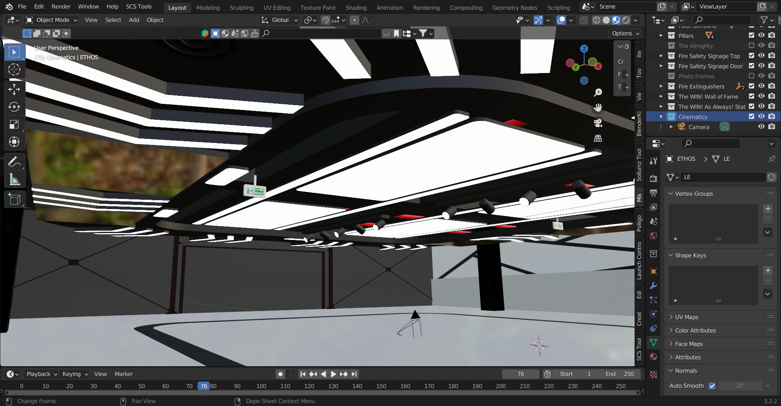Enable The Almighty collection checkbox
The width and height of the screenshot is (781, 406).
click(751, 45)
